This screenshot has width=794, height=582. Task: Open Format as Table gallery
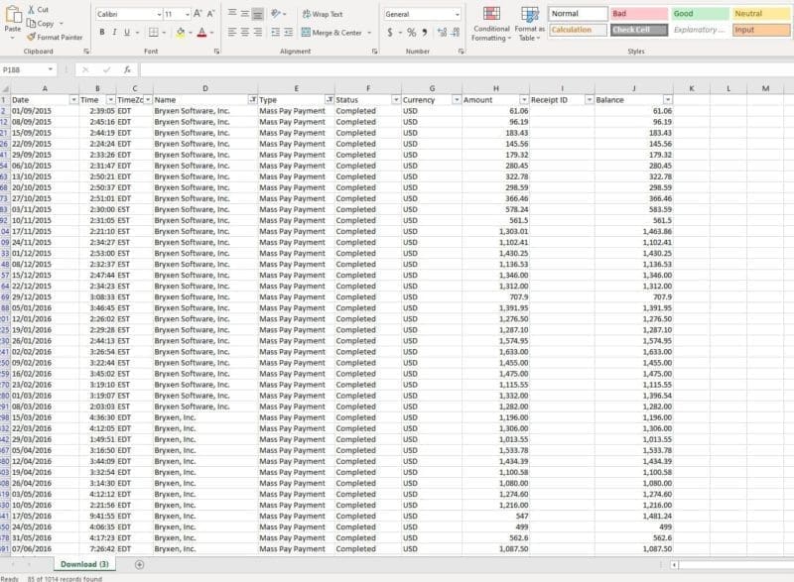coord(529,24)
